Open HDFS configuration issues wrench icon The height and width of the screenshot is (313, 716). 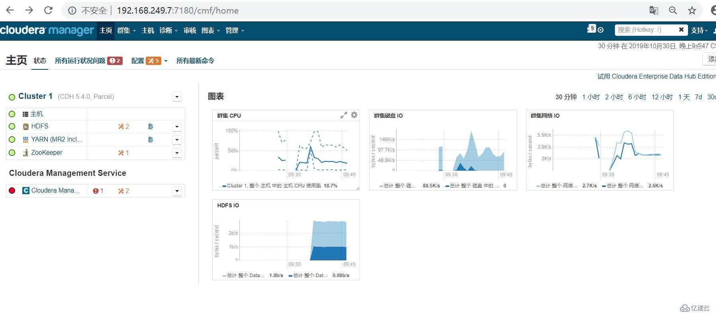tap(123, 126)
